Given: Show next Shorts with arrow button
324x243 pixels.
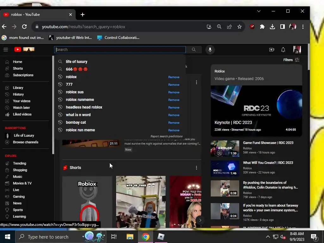Looking at the screenshot, I should (x=200, y=220).
